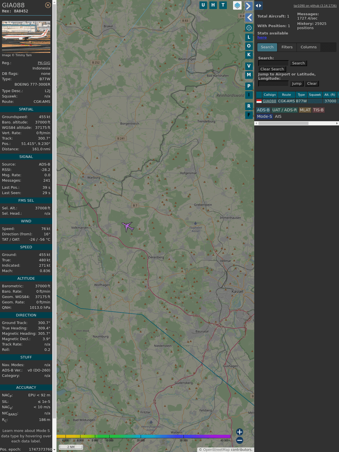Switch to the Search tab
The height and width of the screenshot is (452, 339).
[x=267, y=47]
